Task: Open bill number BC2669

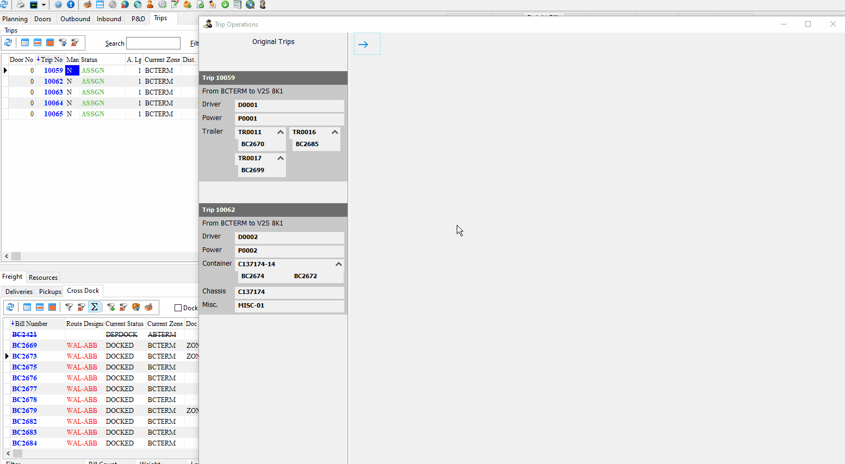Action: [x=24, y=346]
